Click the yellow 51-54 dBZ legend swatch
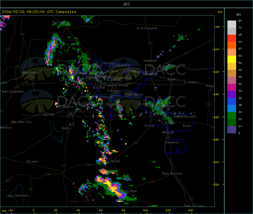 pyautogui.click(x=232, y=59)
